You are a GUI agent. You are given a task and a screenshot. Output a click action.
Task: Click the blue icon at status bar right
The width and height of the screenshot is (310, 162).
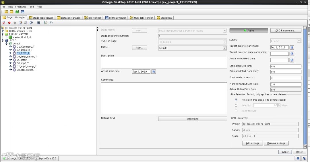298,158
